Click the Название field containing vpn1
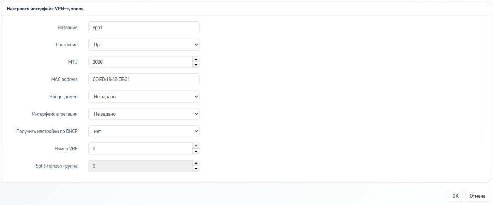The image size is (493, 205). (144, 27)
